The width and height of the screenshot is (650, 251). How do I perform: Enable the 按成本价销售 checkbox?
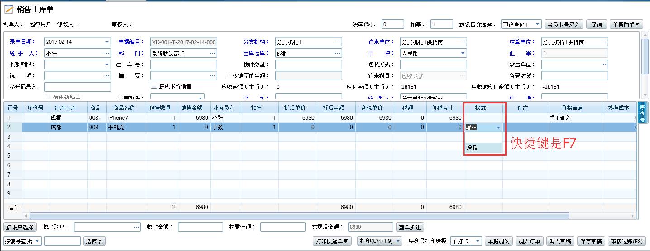tap(154, 86)
